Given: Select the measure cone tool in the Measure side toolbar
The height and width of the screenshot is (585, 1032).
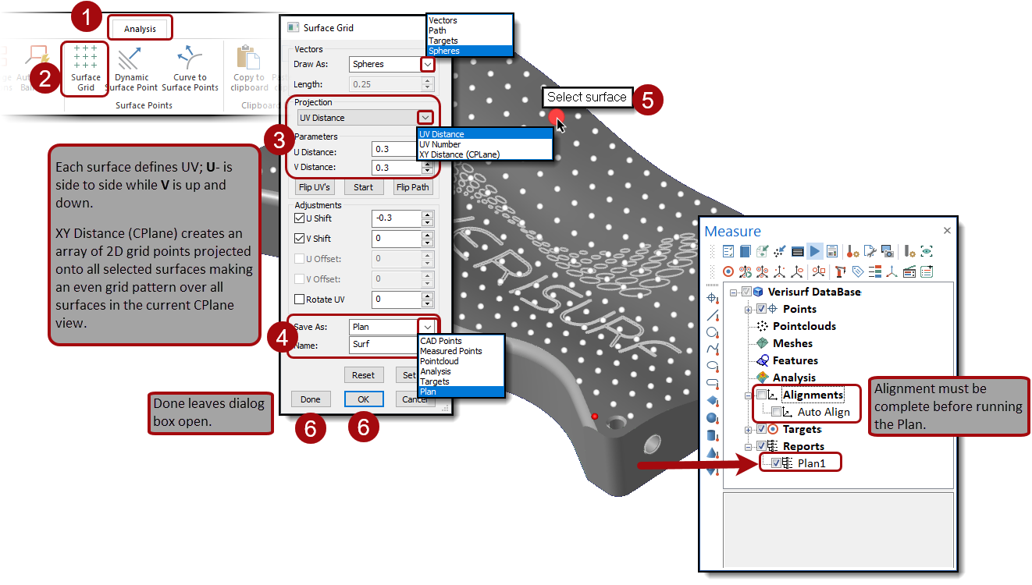Looking at the screenshot, I should click(712, 452).
